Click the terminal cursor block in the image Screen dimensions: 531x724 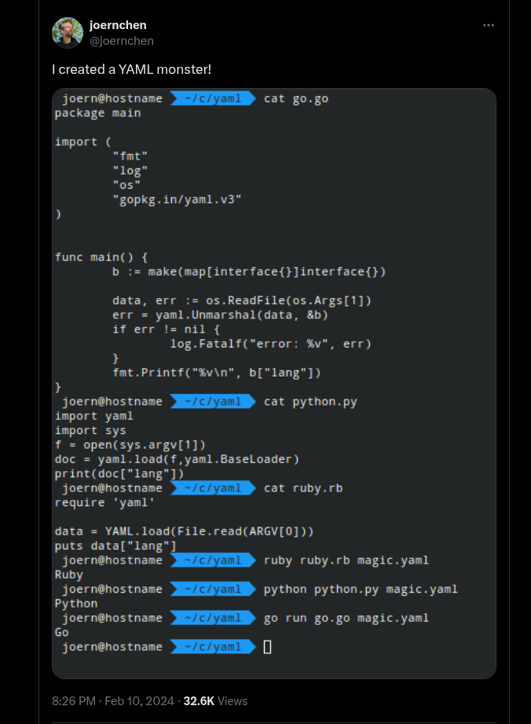267,647
